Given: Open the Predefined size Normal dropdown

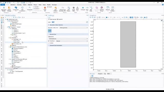Looking at the screenshot, I should tap(72, 41).
